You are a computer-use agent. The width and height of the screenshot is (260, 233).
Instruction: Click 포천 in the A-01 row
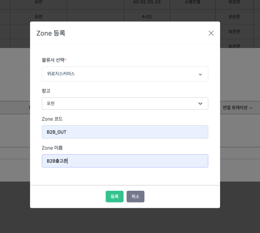[x=38, y=17]
